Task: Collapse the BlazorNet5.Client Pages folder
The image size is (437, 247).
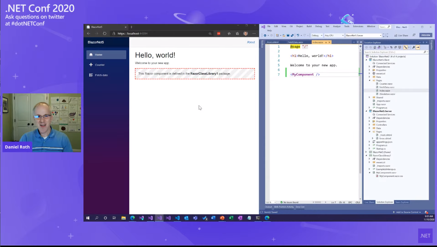Action: coord(370,80)
